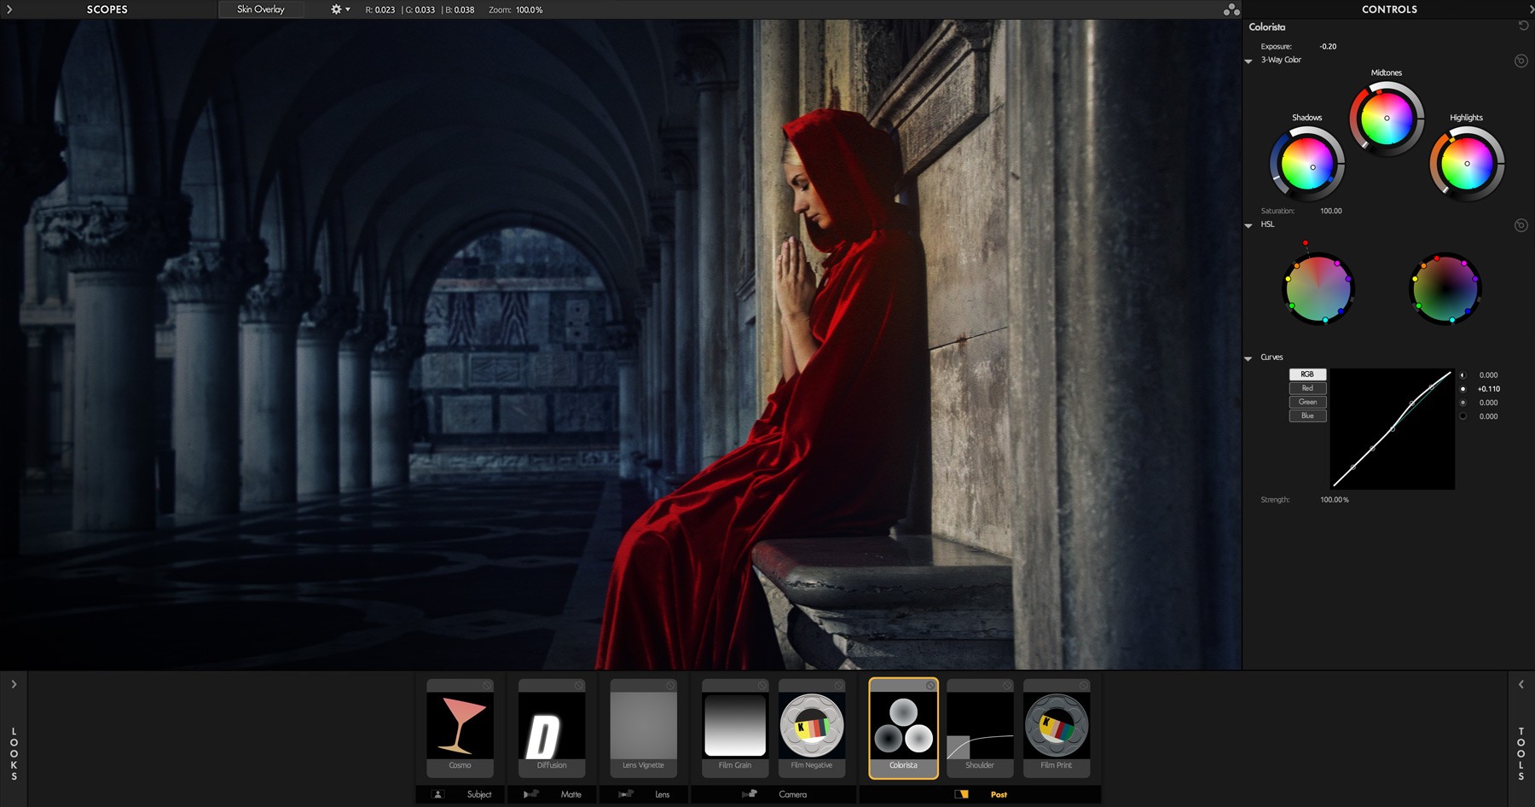Click the Subject category person icon
This screenshot has height=807, width=1535.
[x=437, y=794]
